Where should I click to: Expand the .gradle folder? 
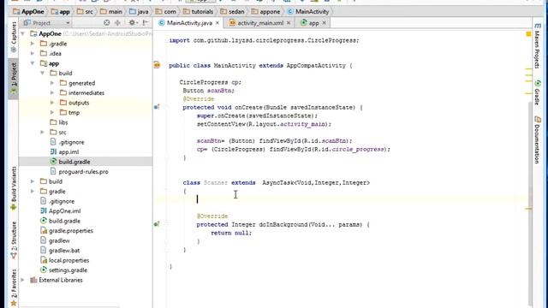(x=33, y=44)
